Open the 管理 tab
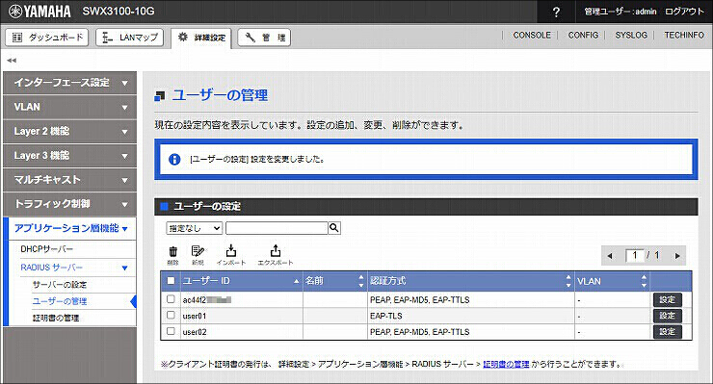 coord(264,38)
